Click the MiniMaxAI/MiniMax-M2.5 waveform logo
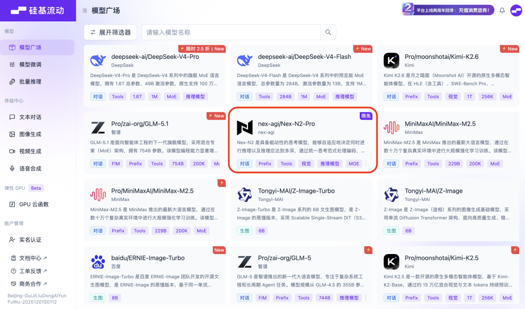The image size is (525, 309). click(x=391, y=127)
